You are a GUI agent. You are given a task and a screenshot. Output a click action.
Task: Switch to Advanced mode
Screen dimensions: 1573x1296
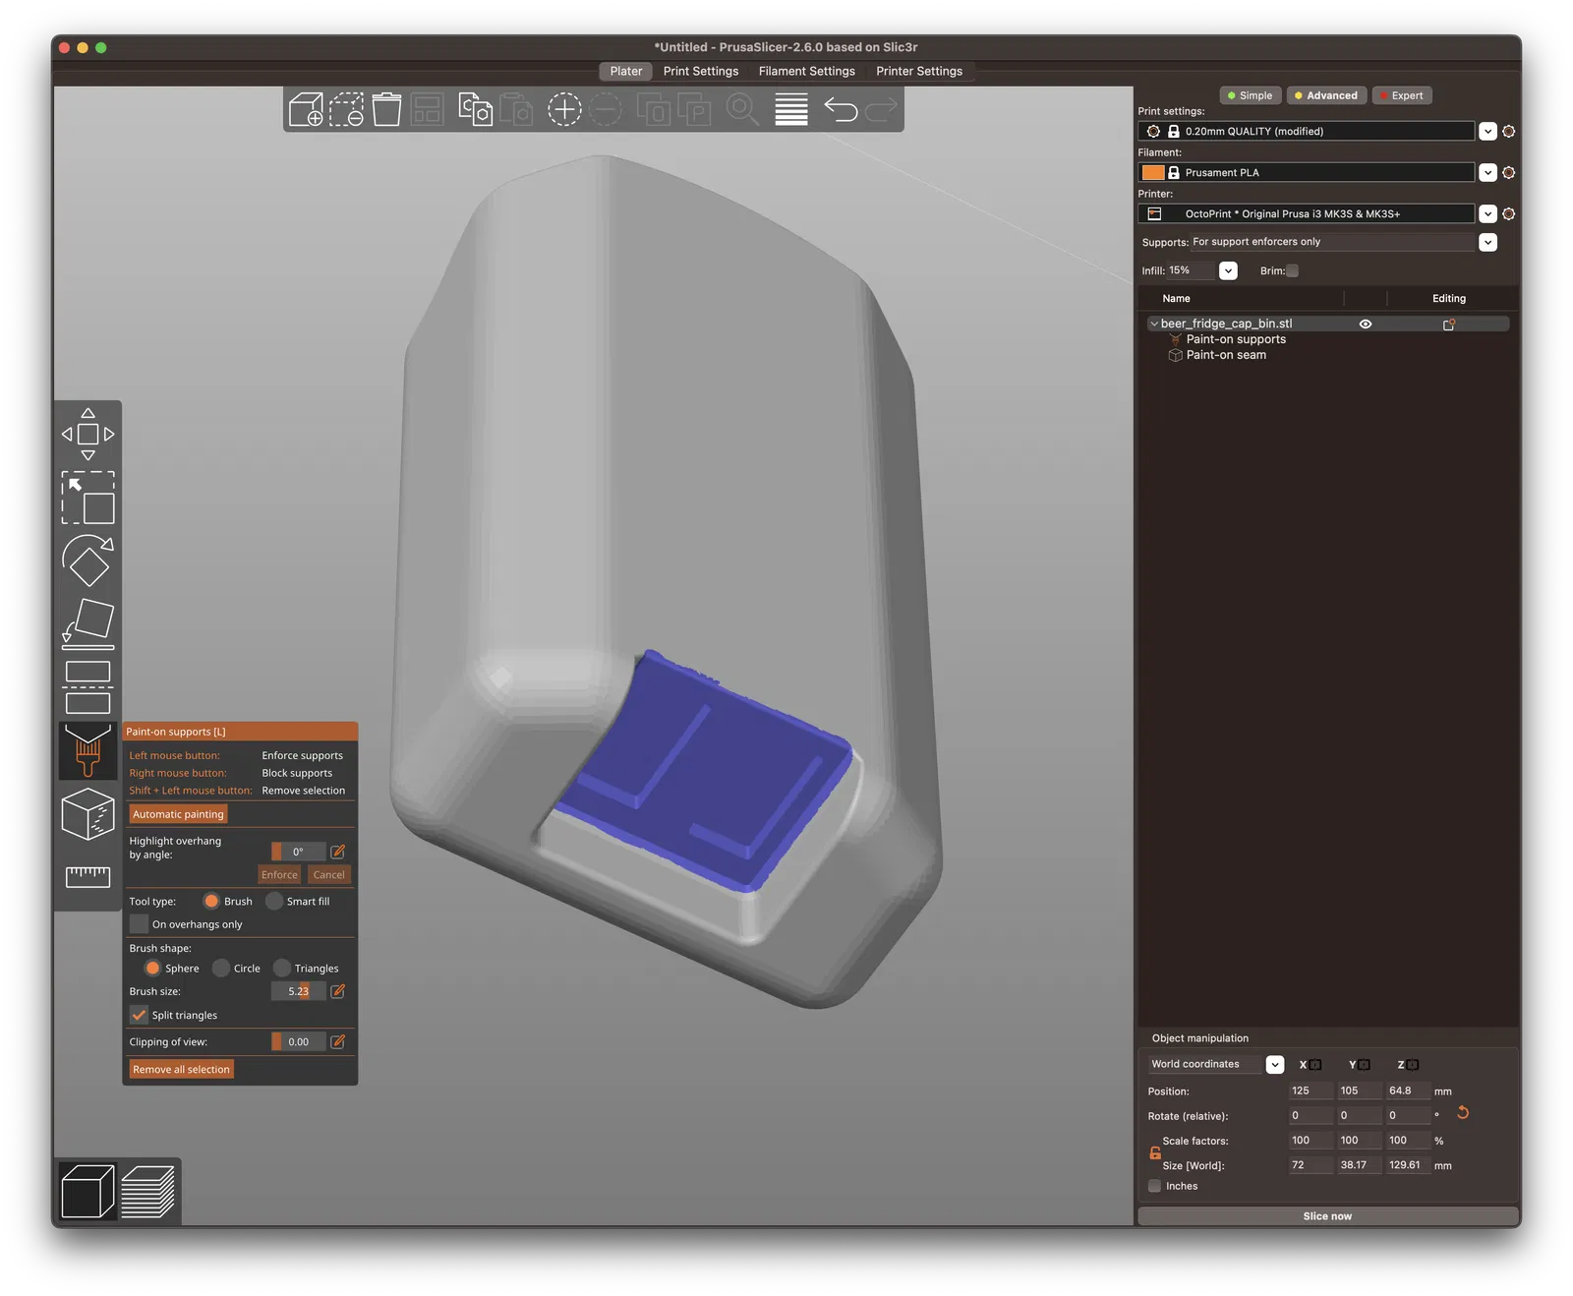coord(1326,95)
